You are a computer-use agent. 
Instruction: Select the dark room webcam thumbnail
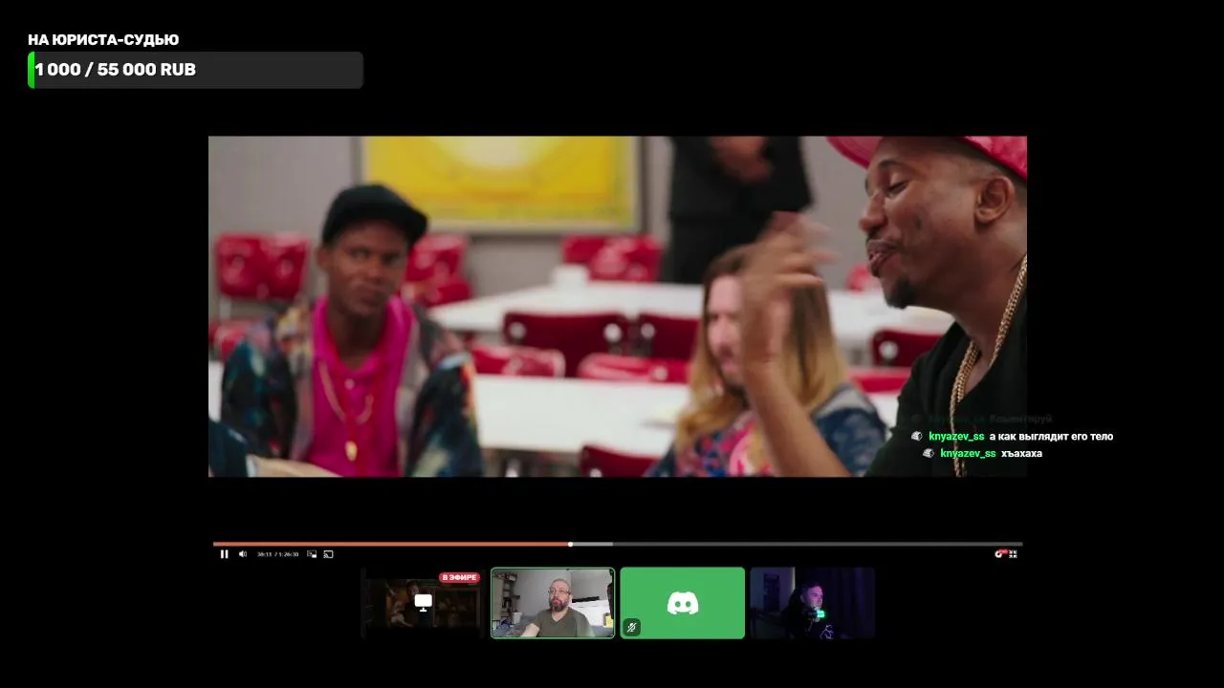(x=812, y=603)
